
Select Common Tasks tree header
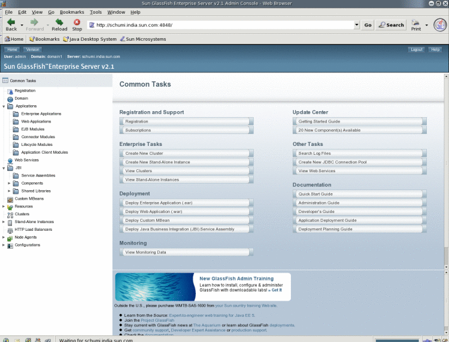(x=23, y=81)
